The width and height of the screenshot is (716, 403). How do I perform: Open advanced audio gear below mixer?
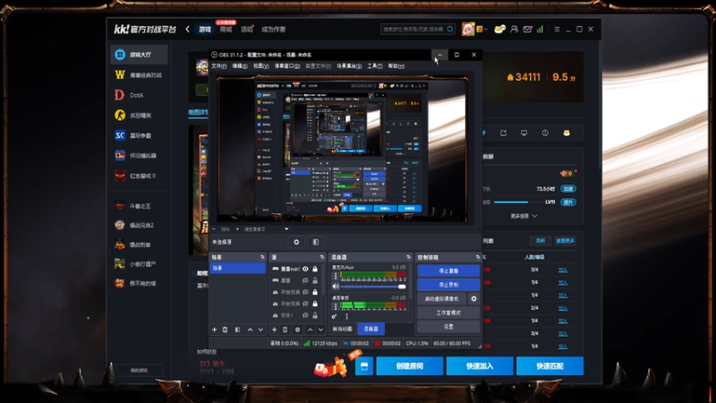(334, 316)
